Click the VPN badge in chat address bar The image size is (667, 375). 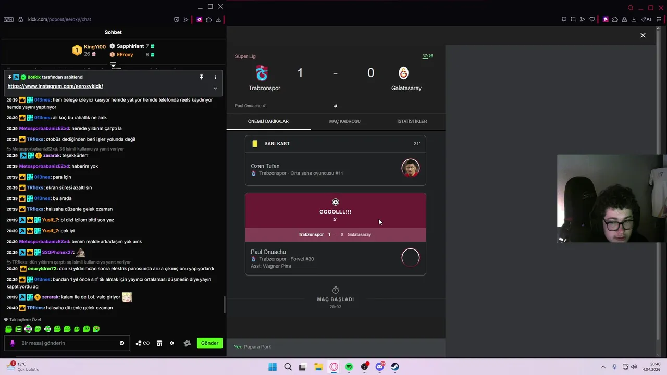point(8,20)
